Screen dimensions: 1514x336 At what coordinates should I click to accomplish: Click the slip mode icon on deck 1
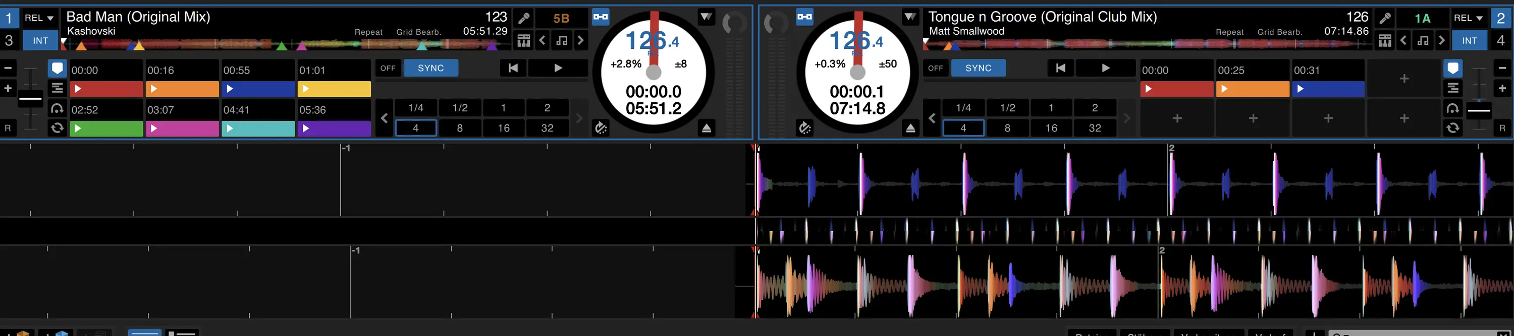coord(601,128)
